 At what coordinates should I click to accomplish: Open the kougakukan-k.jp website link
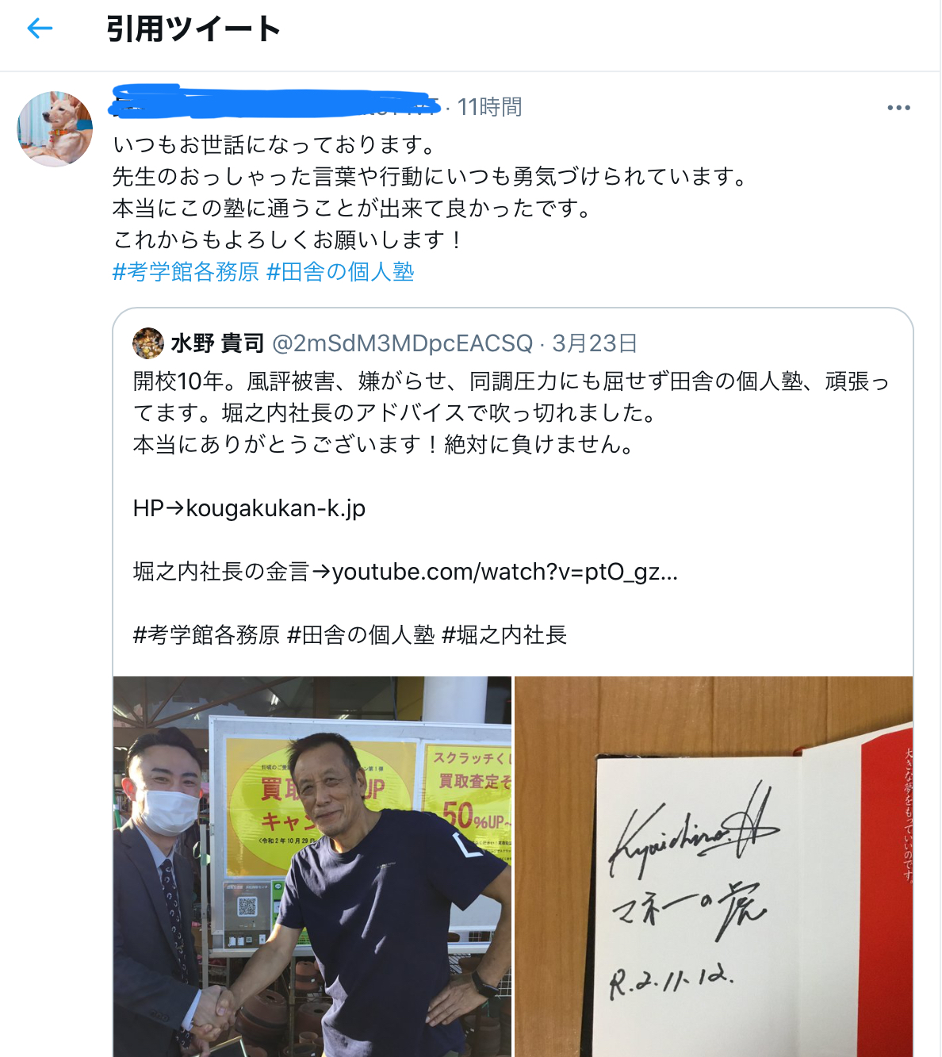point(275,508)
